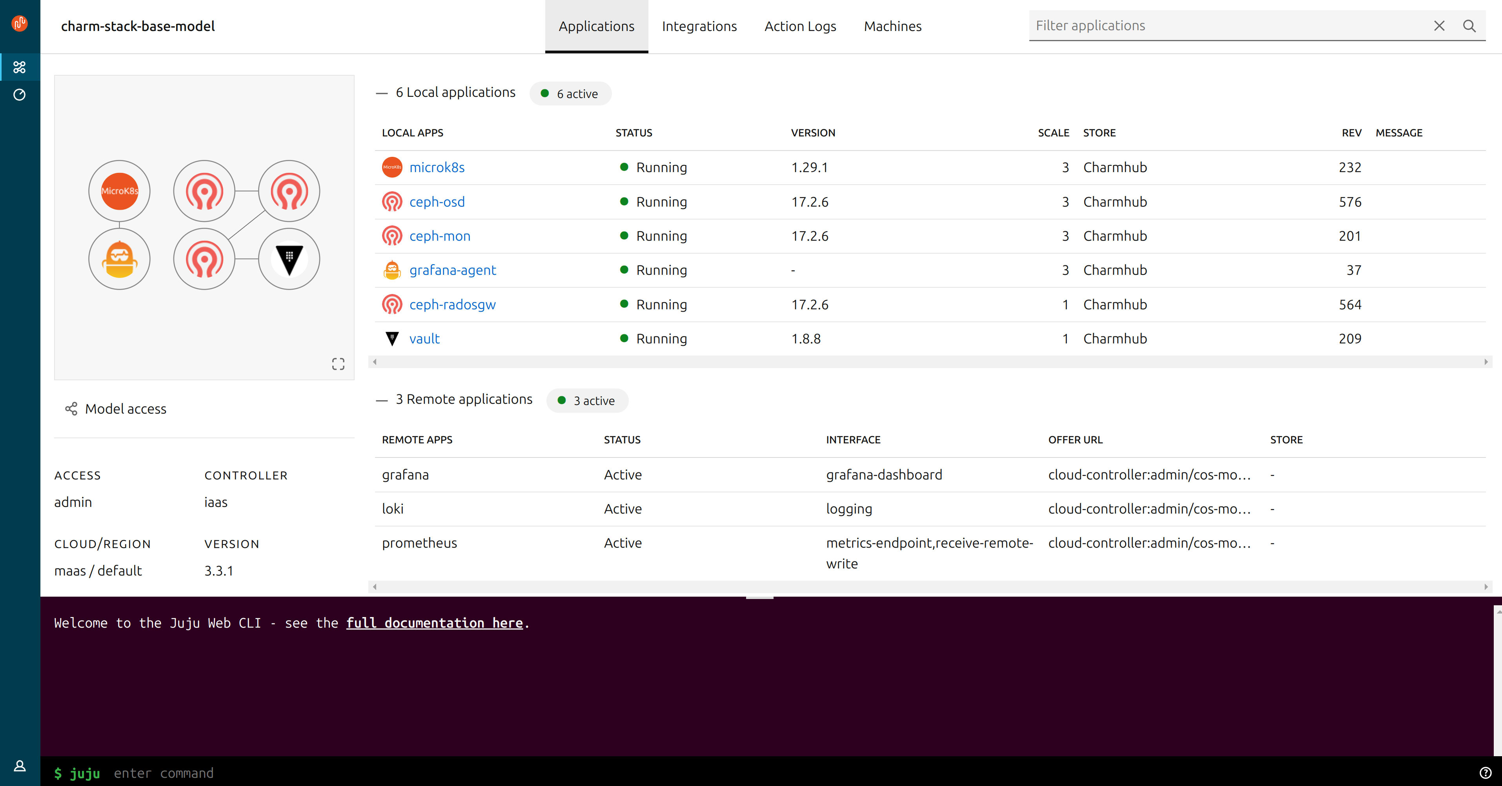Screen dimensions: 1502x786
Task: Click the Web CLI resize handle
Action: [760, 597]
